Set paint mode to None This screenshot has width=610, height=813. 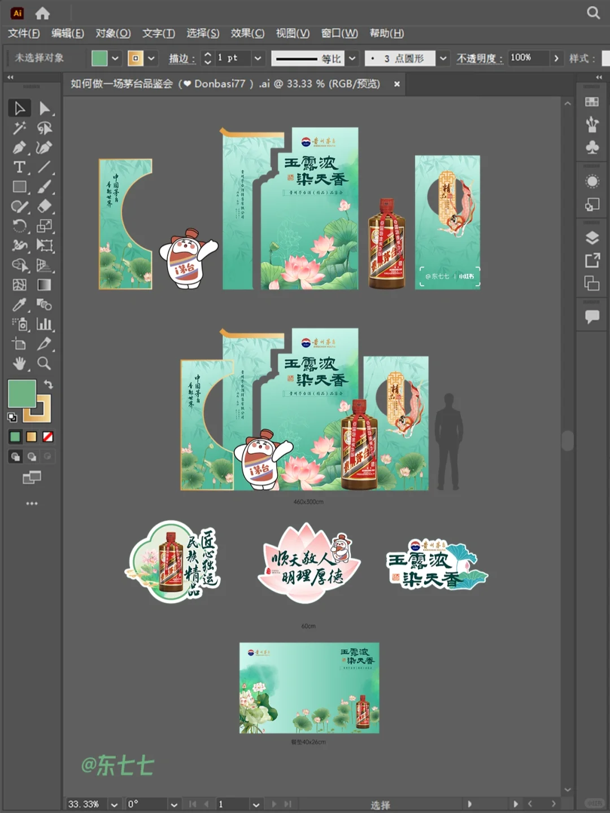[48, 437]
